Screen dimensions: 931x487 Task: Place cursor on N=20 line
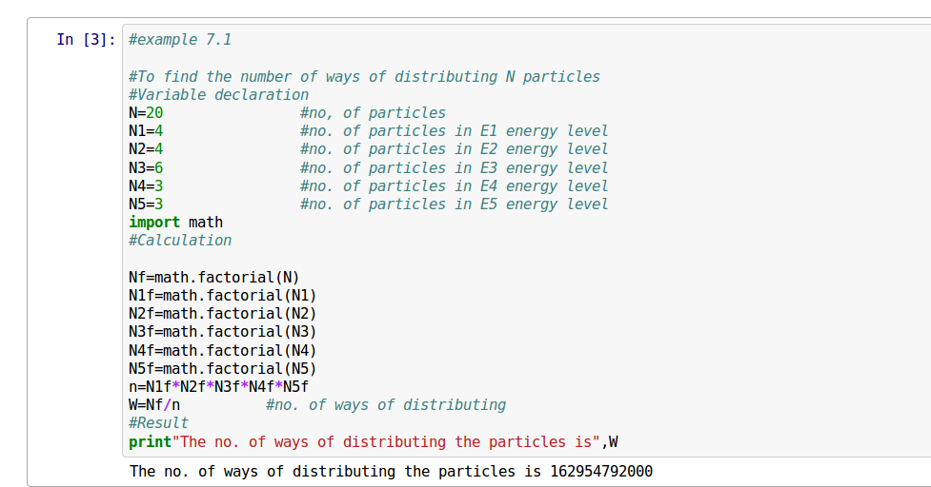point(146,113)
